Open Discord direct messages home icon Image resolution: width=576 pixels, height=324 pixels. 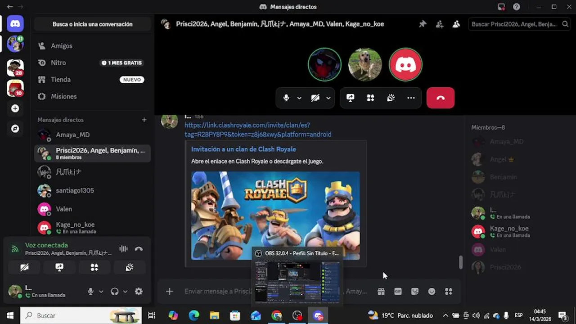[x=15, y=23]
